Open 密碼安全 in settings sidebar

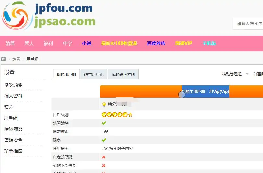[13, 140]
